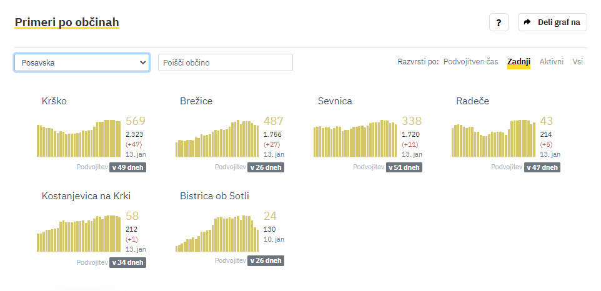Click the share arrow icon
The image size is (601, 291).
[x=527, y=22]
